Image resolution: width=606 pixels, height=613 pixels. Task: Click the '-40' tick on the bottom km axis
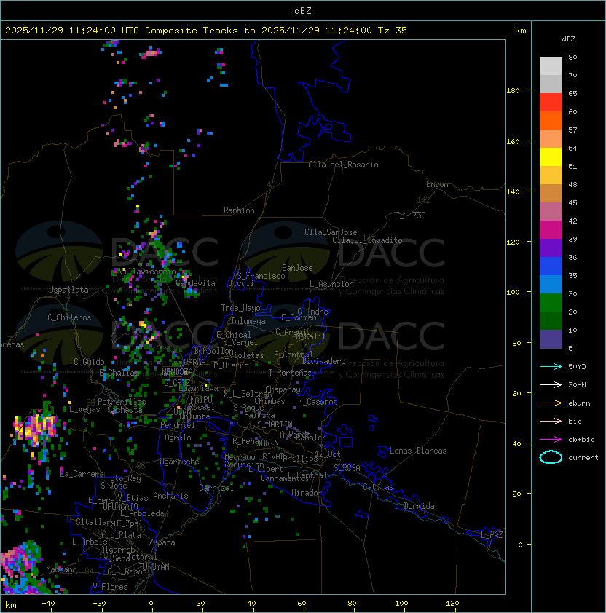coord(48,604)
